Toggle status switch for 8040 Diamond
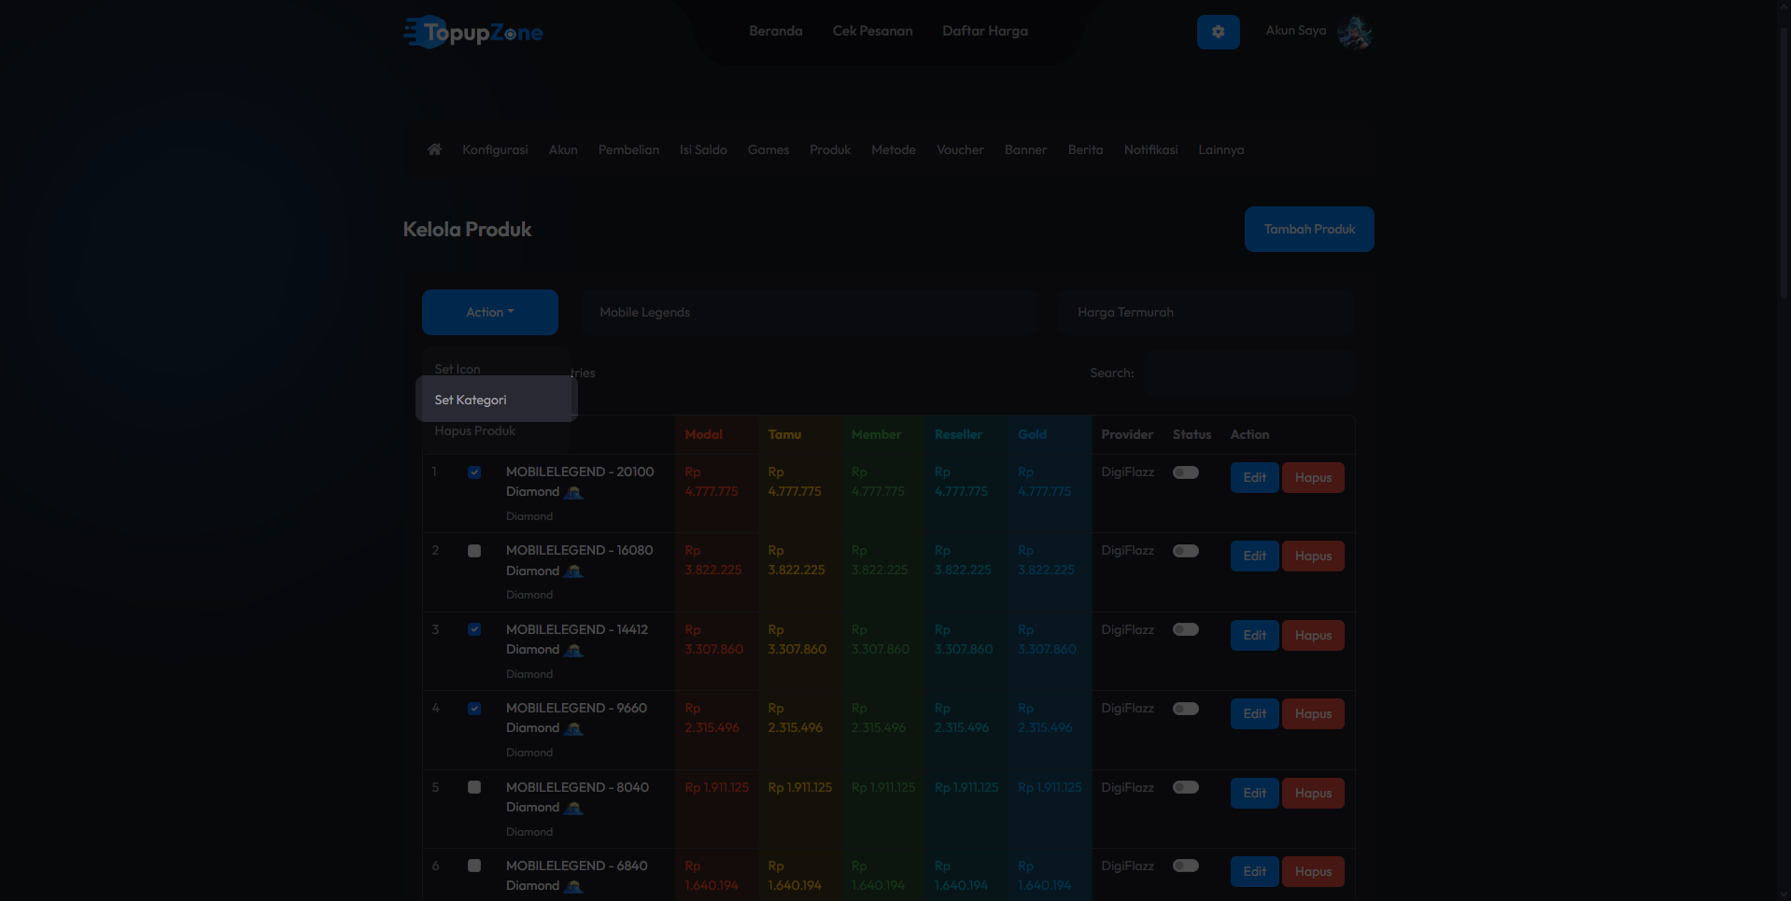Viewport: 1791px width, 901px height. point(1186,787)
